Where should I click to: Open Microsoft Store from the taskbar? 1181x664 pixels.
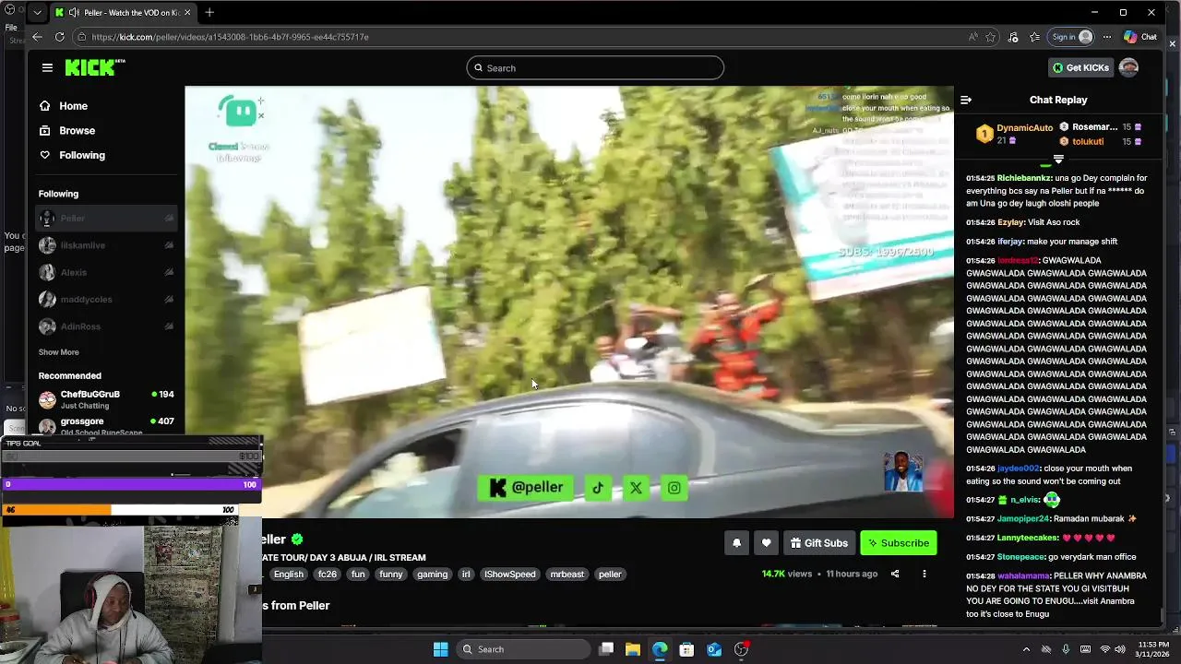point(686,649)
